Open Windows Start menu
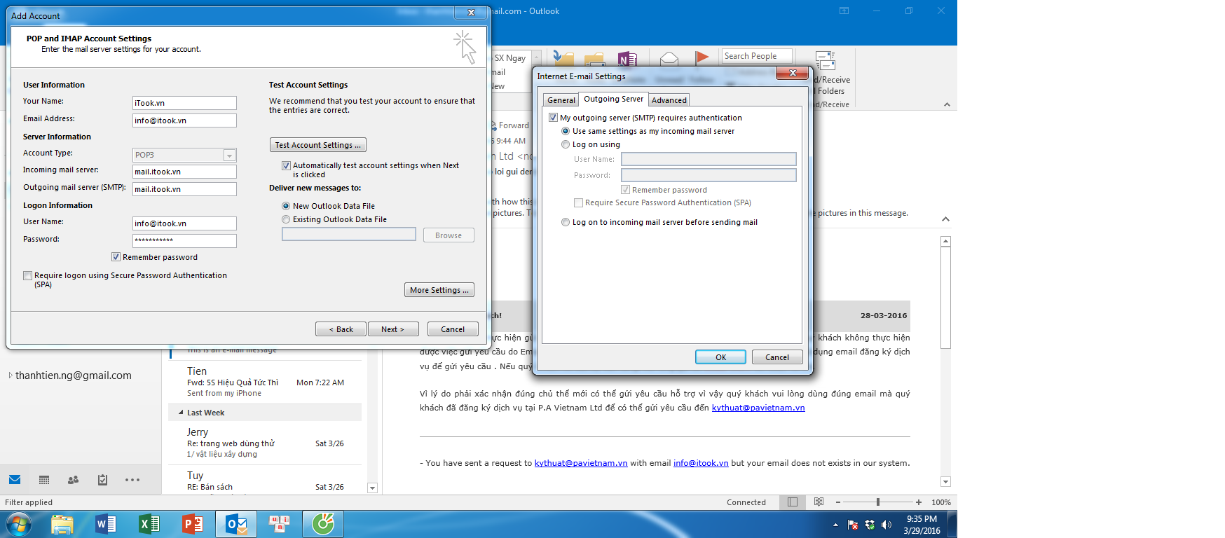This screenshot has width=1225, height=538. [19, 524]
